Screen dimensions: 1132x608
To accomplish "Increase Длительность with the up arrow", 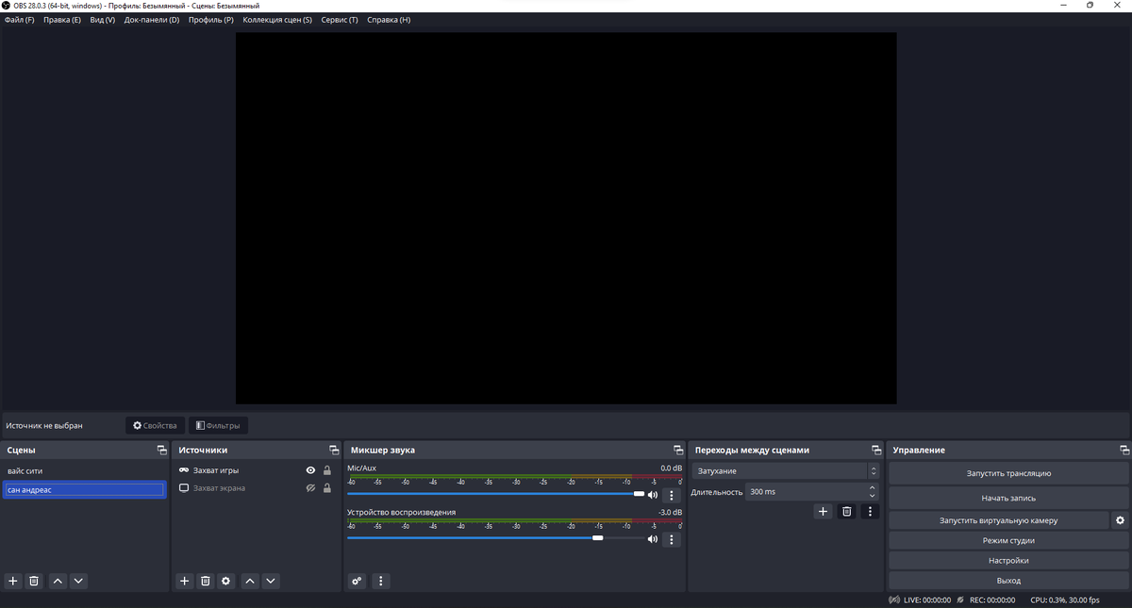I will point(872,487).
